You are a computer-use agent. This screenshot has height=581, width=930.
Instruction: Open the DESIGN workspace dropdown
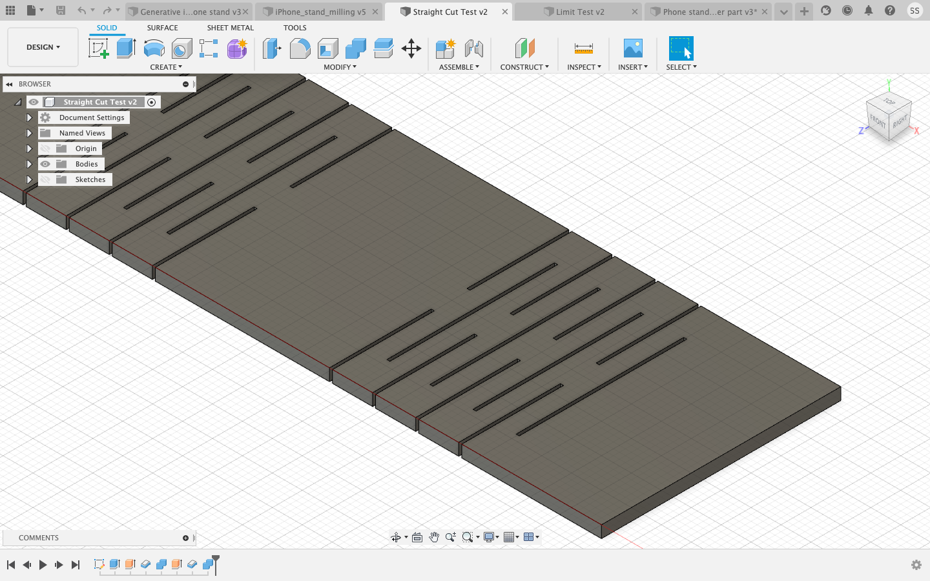43,47
